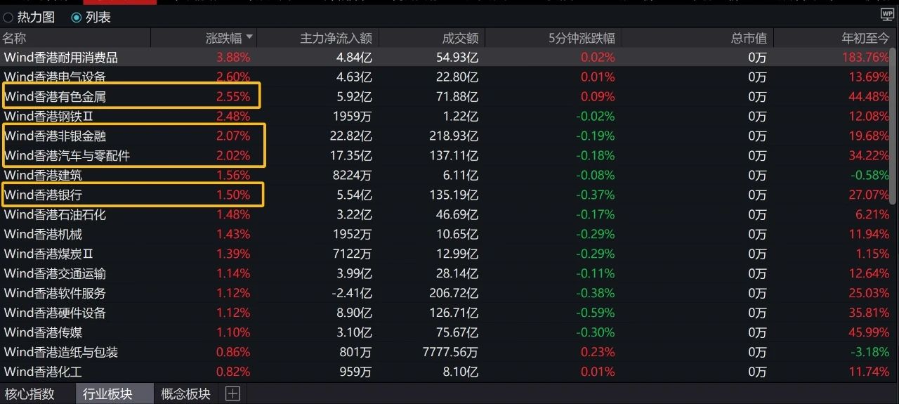Click the -2.41亿 net inflow value
This screenshot has height=404, width=899.
coord(350,294)
